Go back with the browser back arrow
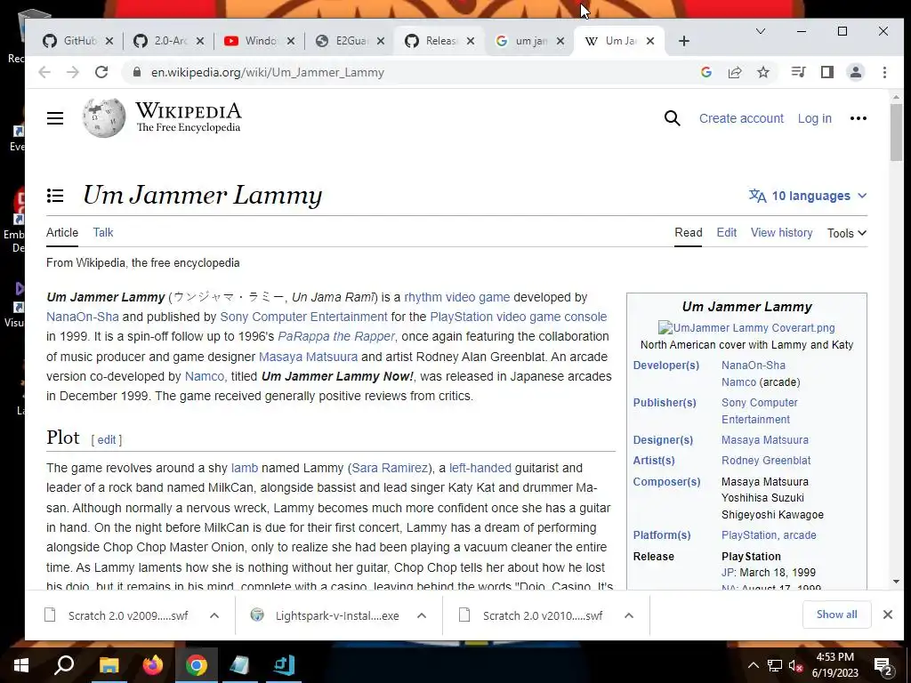Screen dimensions: 911x683 click(44, 72)
